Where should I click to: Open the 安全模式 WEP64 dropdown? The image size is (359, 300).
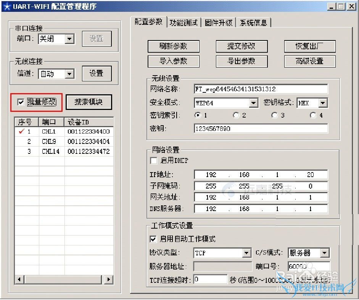click(x=254, y=103)
